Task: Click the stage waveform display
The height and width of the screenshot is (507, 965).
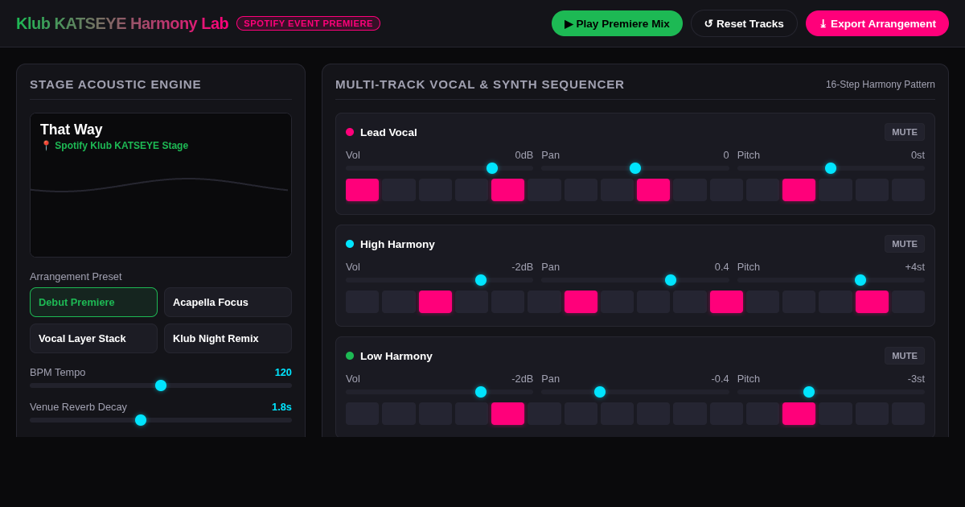Action: [161, 185]
